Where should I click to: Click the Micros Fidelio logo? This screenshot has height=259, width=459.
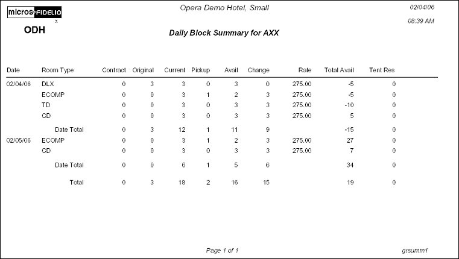(x=35, y=13)
